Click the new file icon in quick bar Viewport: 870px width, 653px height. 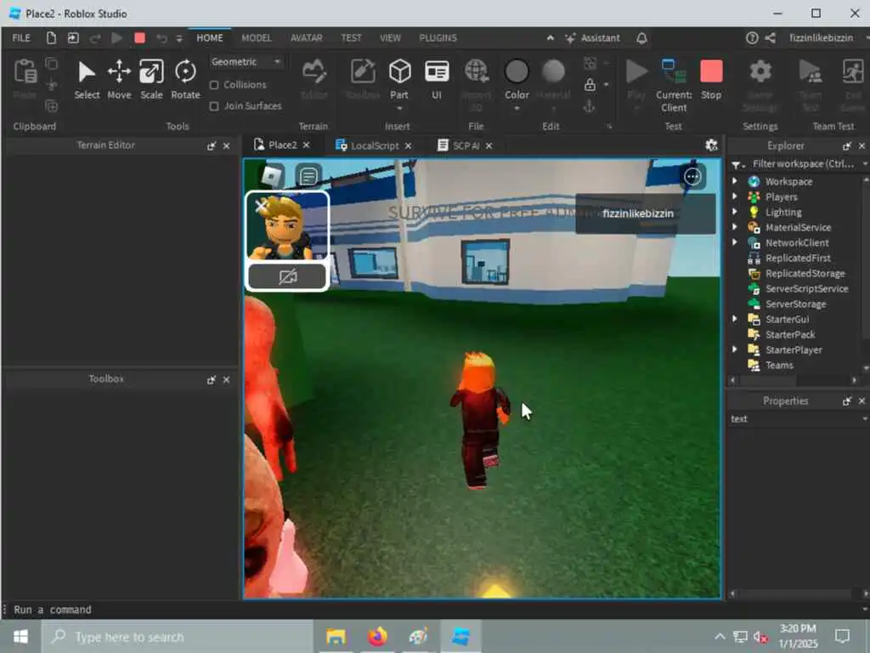51,37
